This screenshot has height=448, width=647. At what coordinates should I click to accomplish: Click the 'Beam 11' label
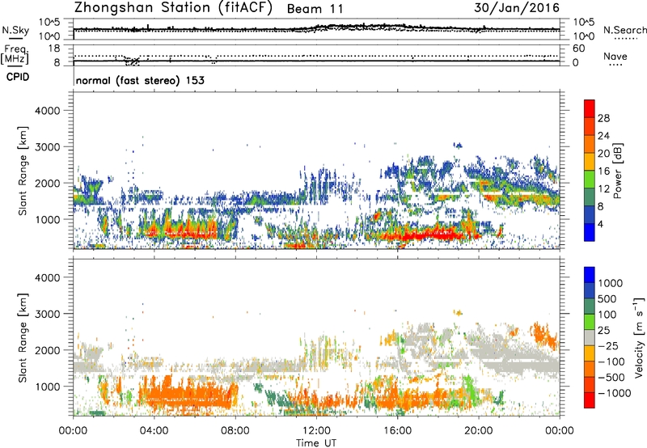315,9
